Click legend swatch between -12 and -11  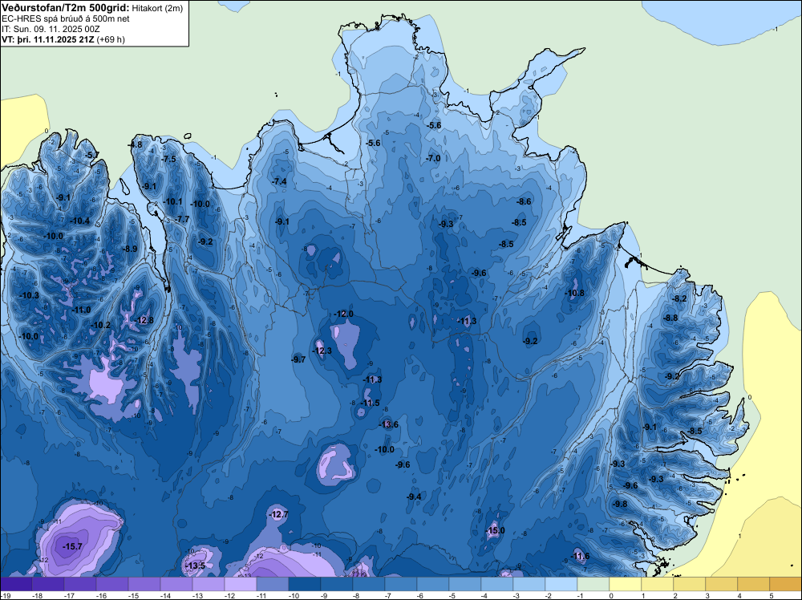click(241, 584)
